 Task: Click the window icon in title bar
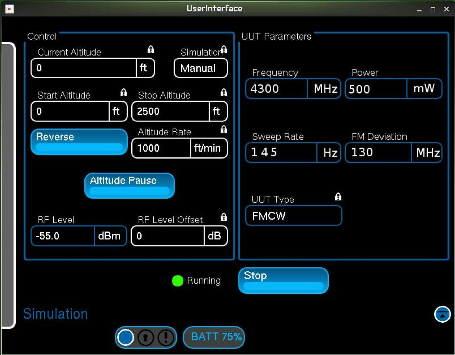coord(9,9)
